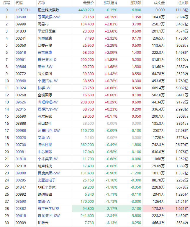Image resolution: width=190 pixels, height=227 pixels.
Task: Open 比亚迪电子 stock
Action: pyautogui.click(x=47, y=180)
